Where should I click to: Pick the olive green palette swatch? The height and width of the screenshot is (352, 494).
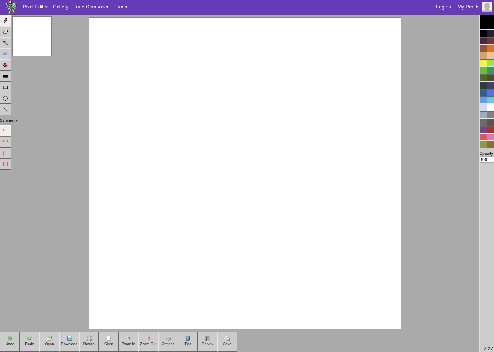pyautogui.click(x=483, y=144)
